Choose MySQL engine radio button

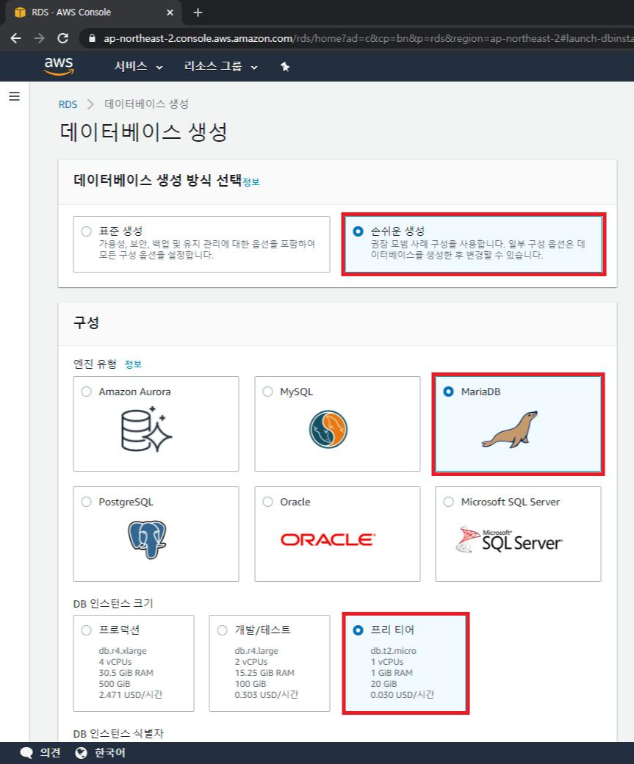[x=267, y=392]
